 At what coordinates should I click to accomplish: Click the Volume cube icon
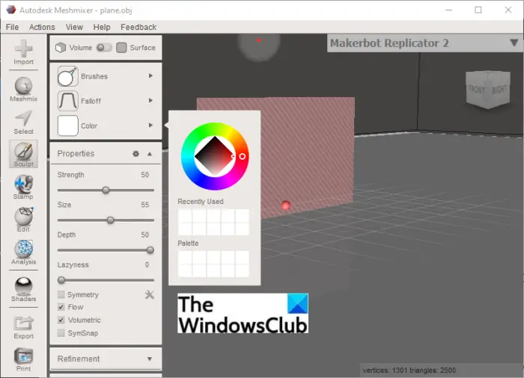[61, 48]
